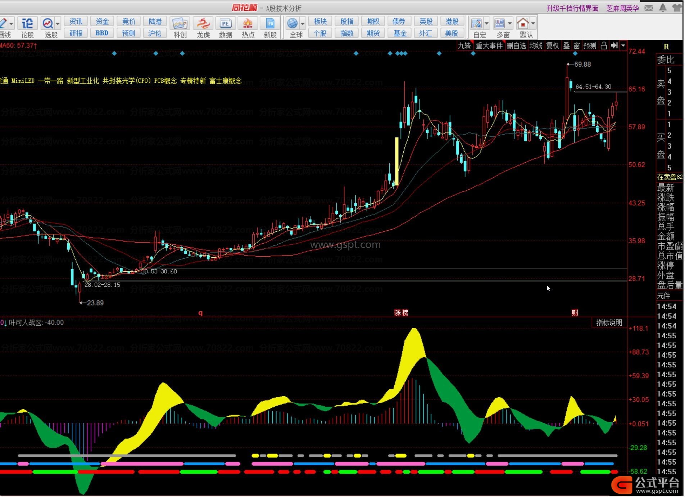
Task: Open the envelope messages icon
Action: pyautogui.click(x=649, y=8)
